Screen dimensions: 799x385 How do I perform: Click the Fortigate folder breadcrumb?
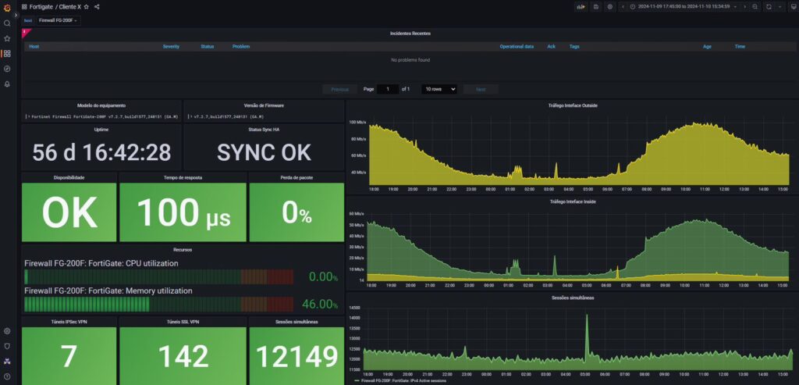[x=41, y=6]
